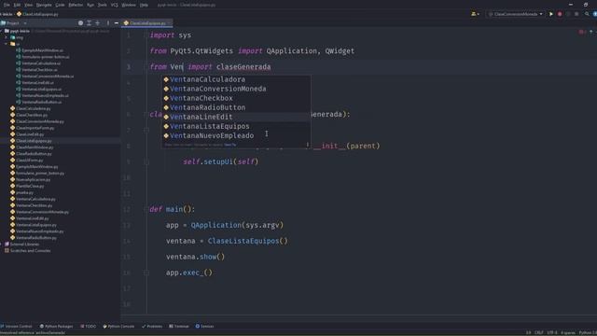Select VentanaCalculadora in autocomplete list

pos(236,79)
